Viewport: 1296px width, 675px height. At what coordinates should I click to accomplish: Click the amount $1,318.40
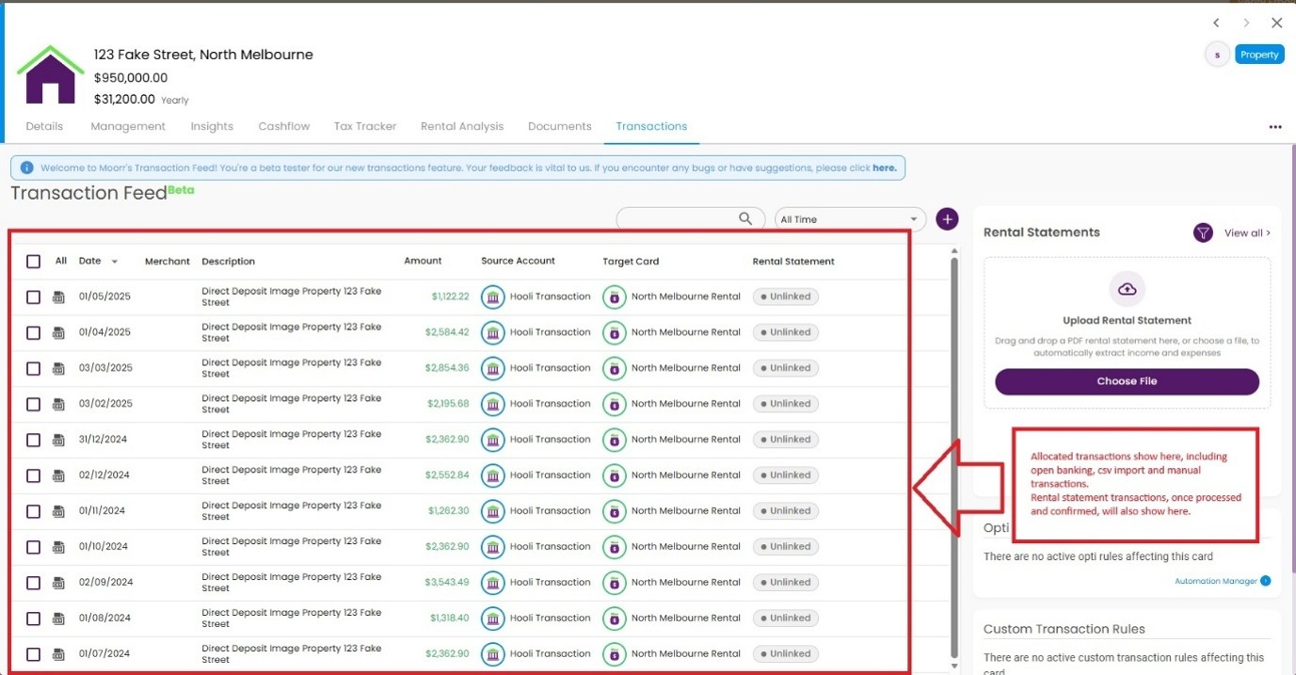[449, 619]
